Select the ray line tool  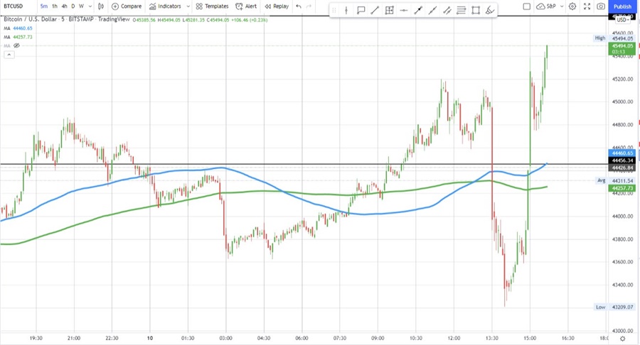click(x=432, y=11)
